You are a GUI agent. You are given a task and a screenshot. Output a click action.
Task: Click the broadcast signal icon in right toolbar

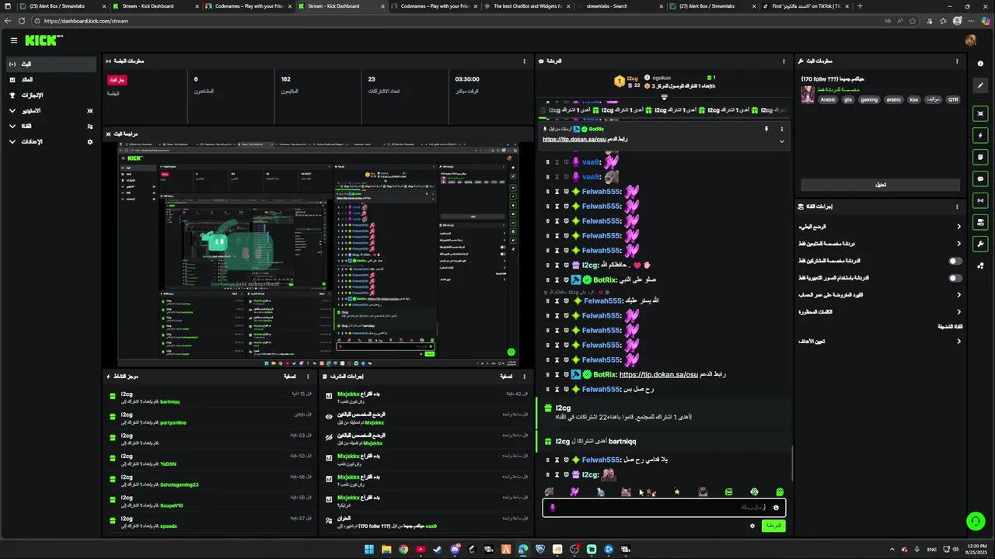980,200
